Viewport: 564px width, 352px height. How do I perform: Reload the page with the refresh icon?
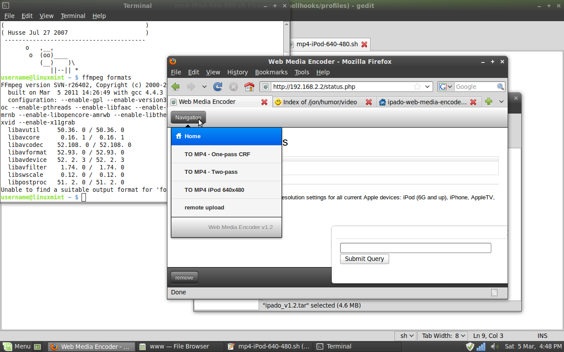pos(218,87)
